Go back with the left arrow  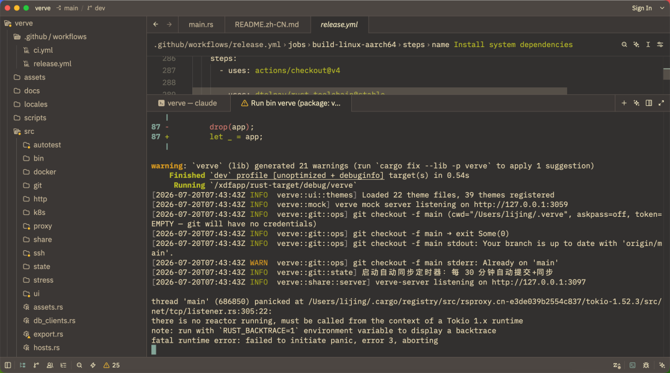156,24
